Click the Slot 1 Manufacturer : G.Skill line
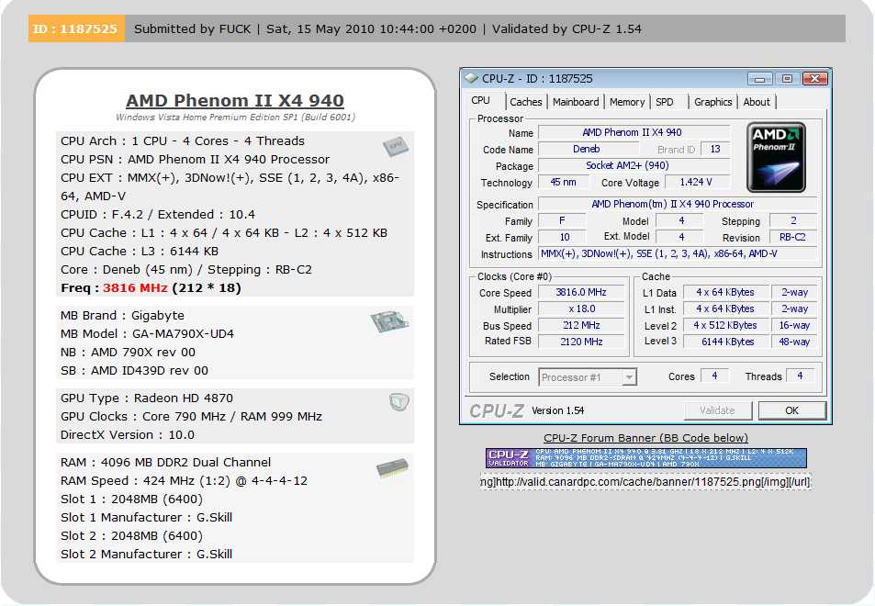Screen dimensions: 875x606 click(x=146, y=517)
